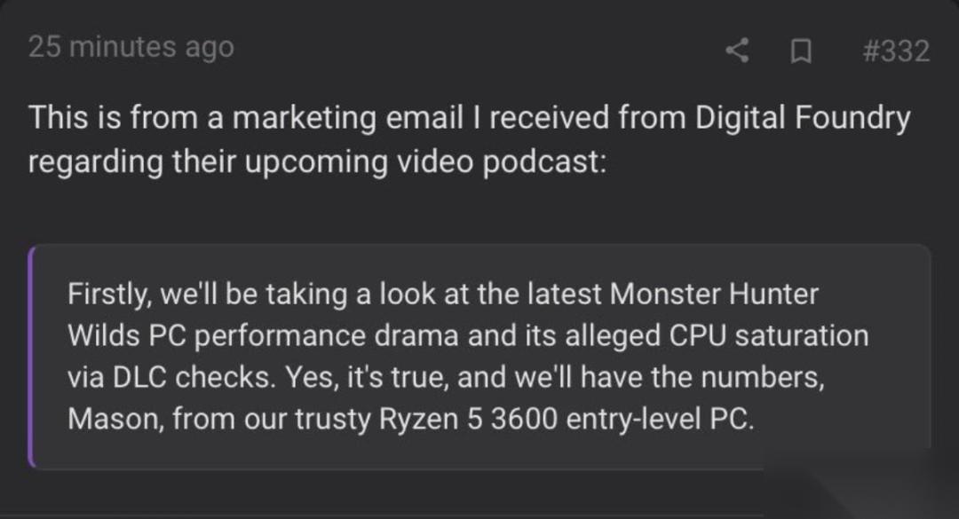Click the purple quote bar on the left
959x519 pixels.
[x=32, y=357]
